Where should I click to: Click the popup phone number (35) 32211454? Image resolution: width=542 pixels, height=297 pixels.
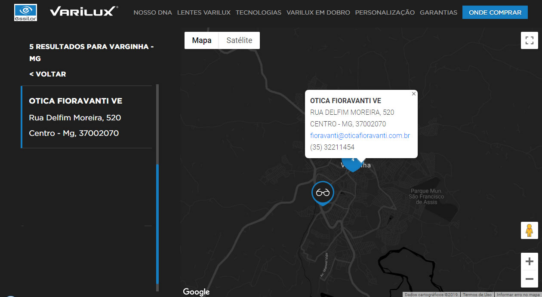(332, 147)
